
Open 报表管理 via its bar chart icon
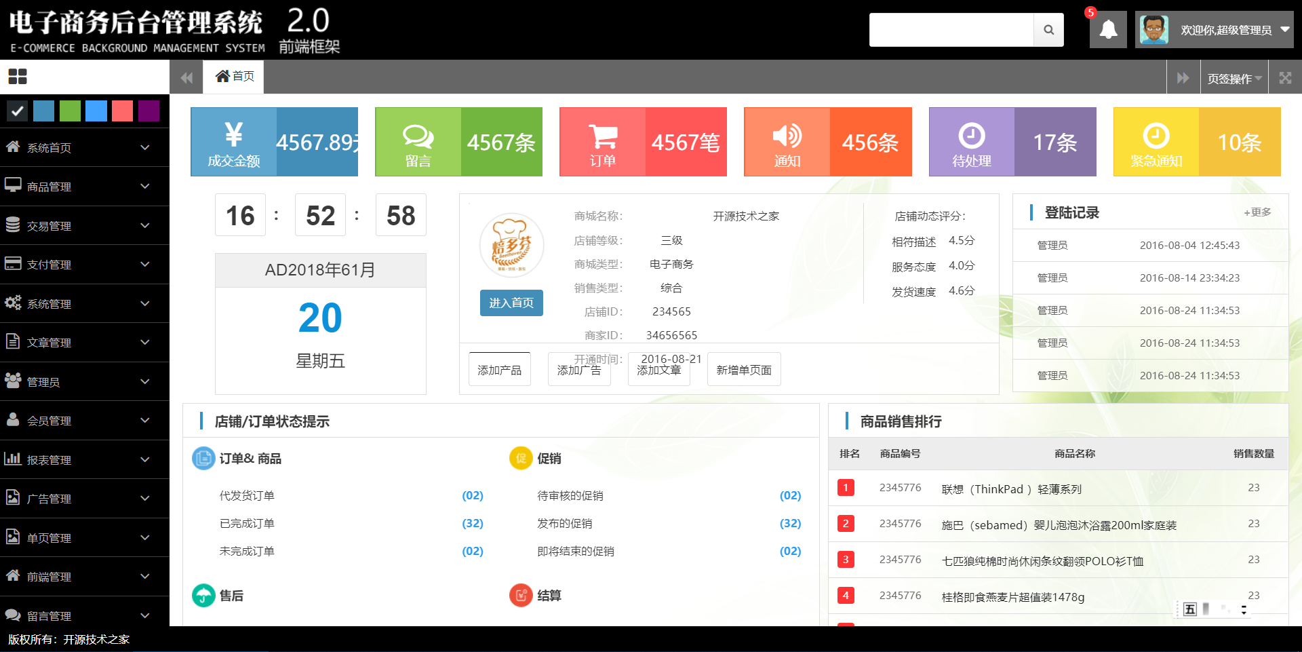[x=14, y=459]
